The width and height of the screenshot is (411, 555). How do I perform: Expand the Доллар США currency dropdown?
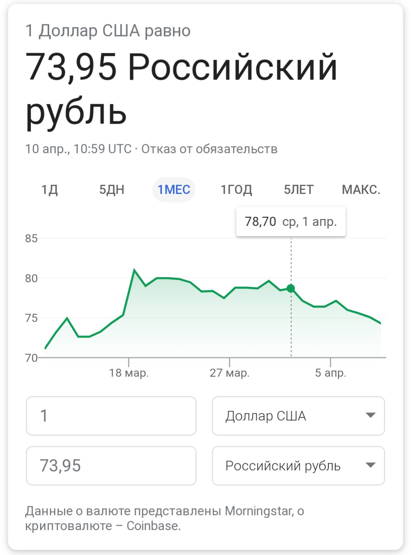(298, 416)
